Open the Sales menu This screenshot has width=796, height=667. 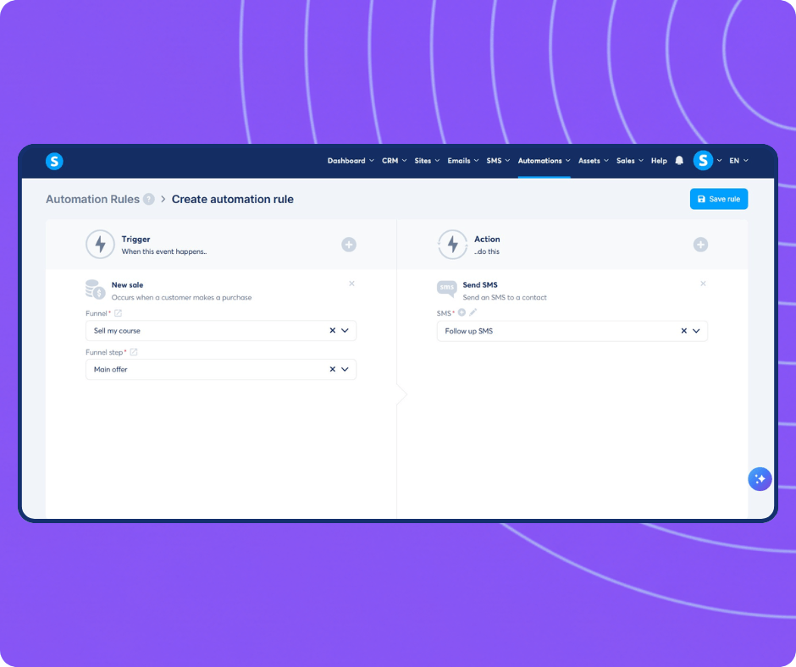click(629, 161)
